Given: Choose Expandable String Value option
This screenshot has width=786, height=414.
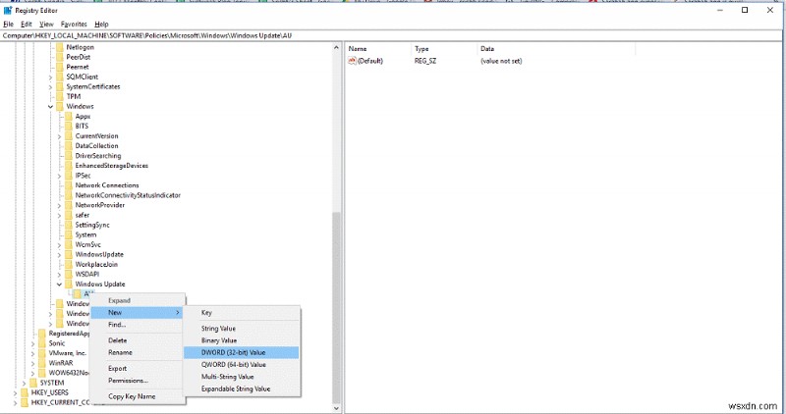Looking at the screenshot, I should tap(241, 388).
